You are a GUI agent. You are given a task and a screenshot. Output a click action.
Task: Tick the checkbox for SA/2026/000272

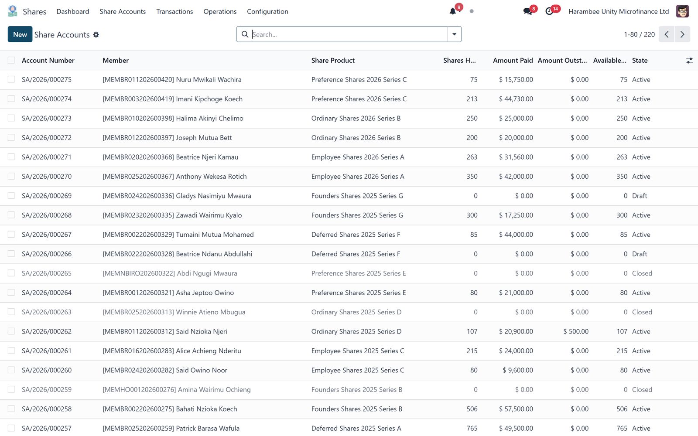(x=11, y=137)
